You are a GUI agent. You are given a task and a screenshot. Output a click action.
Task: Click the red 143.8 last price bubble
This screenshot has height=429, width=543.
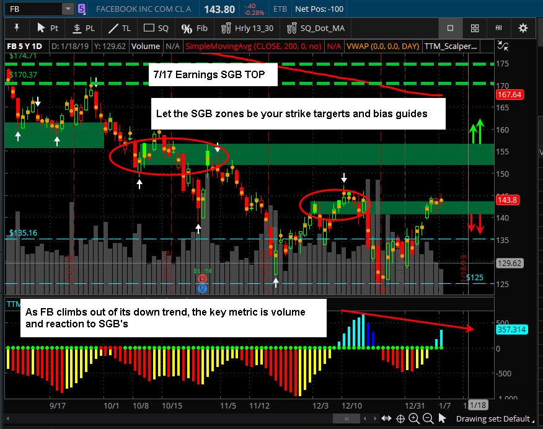point(507,200)
